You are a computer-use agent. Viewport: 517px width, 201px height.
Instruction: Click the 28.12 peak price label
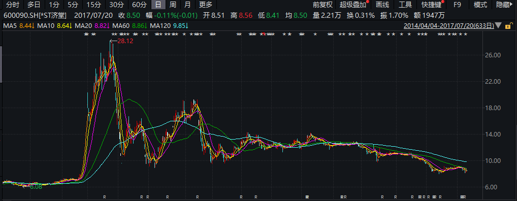[x=125, y=41]
